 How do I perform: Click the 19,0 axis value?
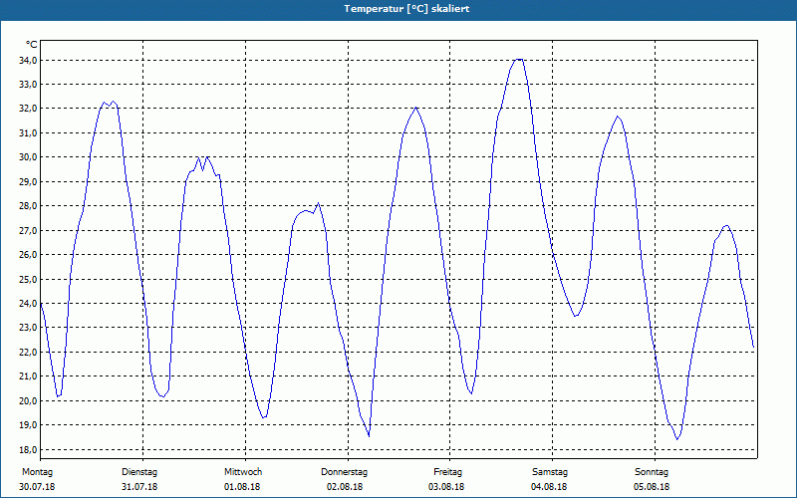pyautogui.click(x=28, y=425)
